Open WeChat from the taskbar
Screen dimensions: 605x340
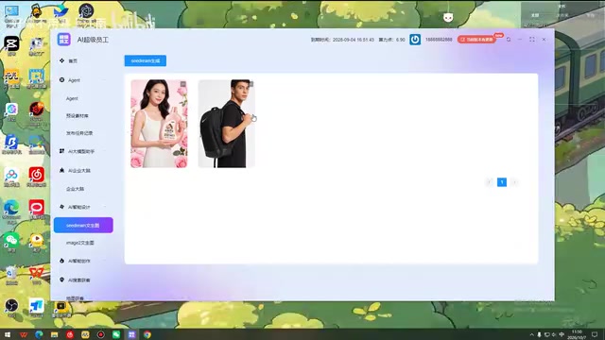116,334
